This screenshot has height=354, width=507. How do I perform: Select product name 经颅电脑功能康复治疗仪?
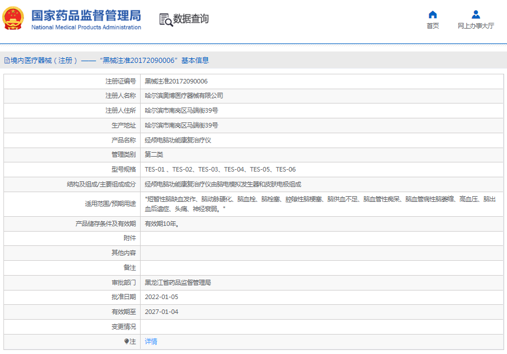tap(178, 141)
